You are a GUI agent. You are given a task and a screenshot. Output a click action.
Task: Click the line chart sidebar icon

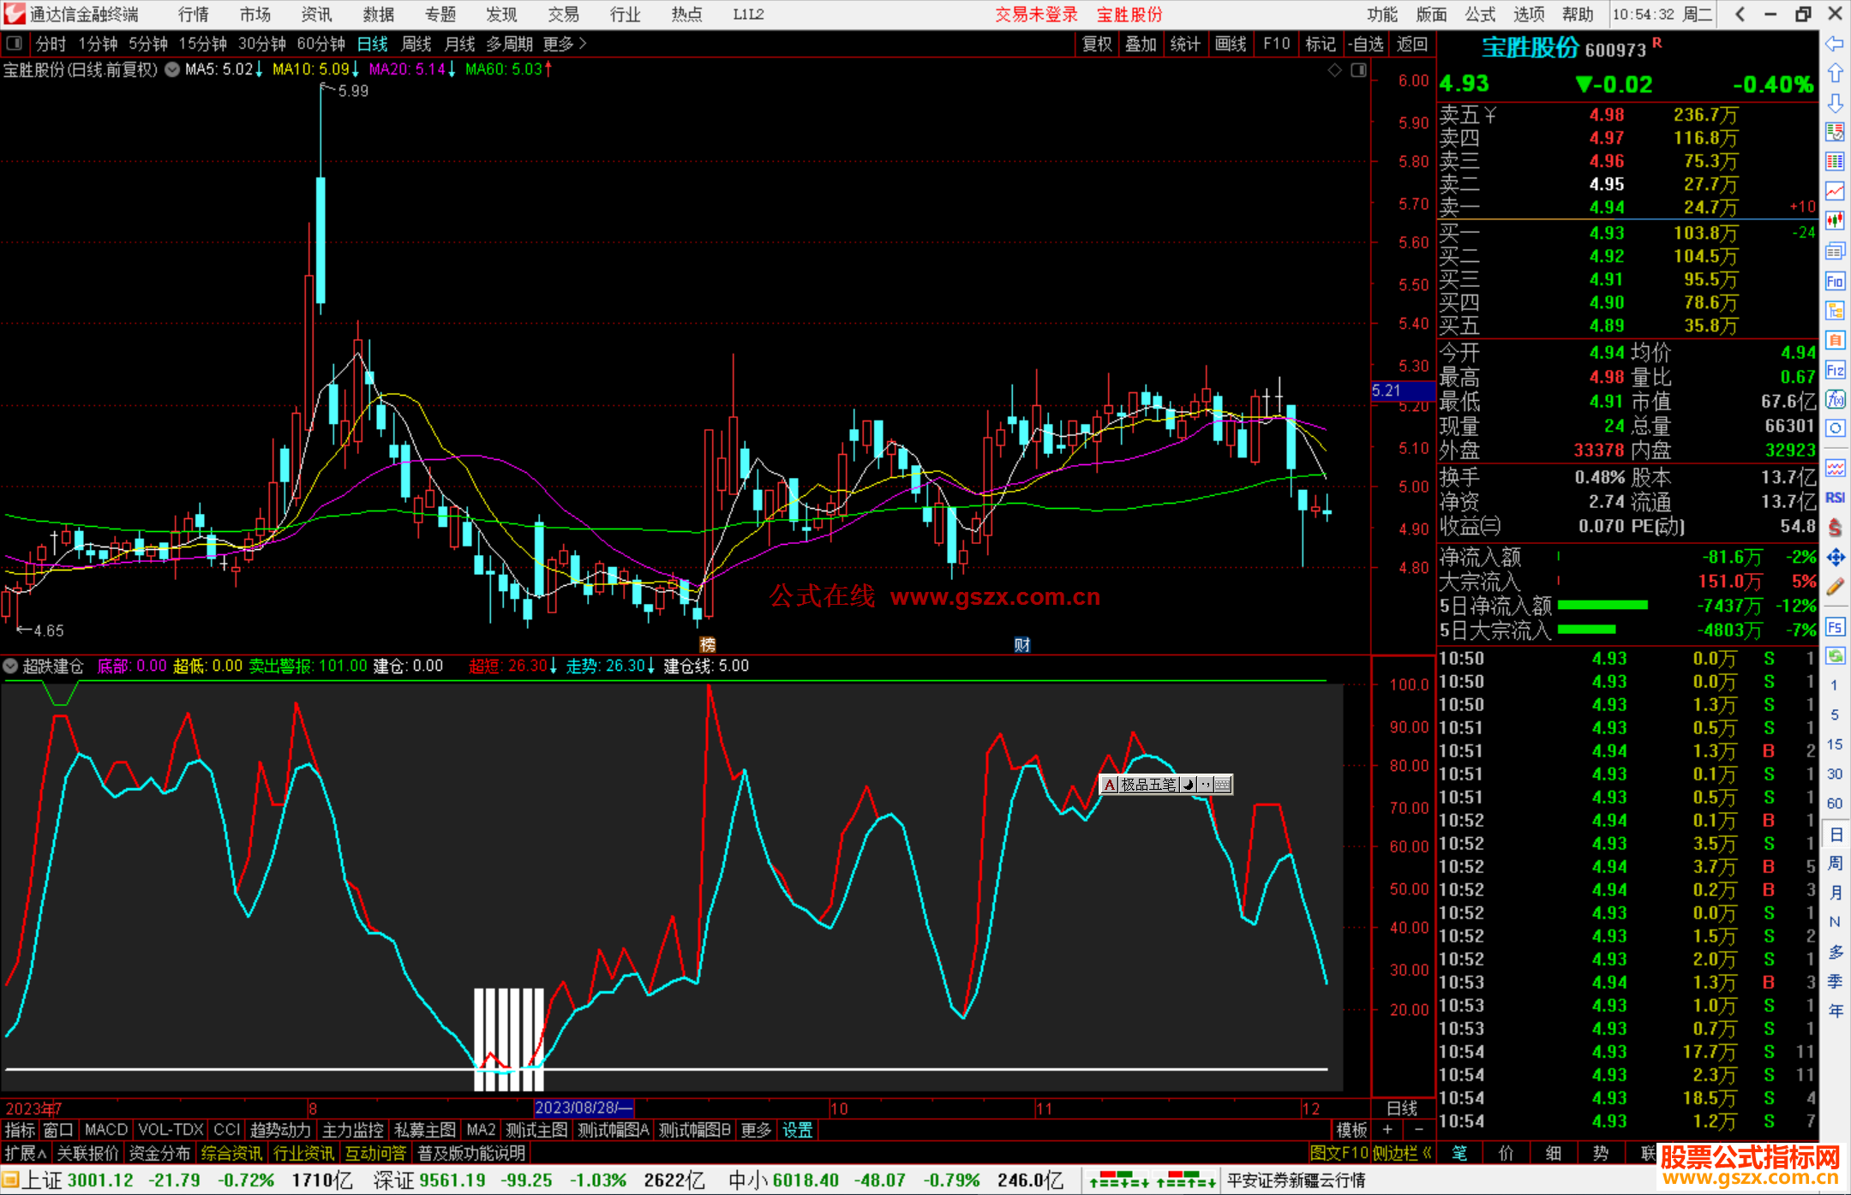pyautogui.click(x=1835, y=191)
